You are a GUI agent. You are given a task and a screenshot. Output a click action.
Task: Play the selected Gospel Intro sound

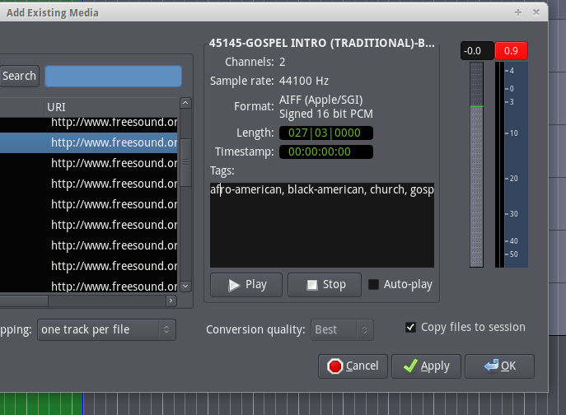pos(246,285)
